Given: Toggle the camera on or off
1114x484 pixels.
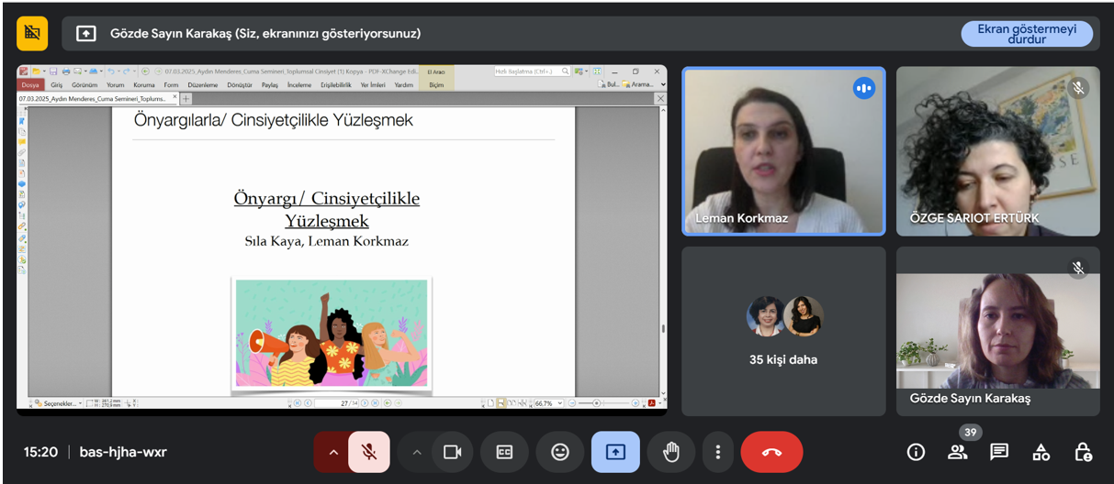Looking at the screenshot, I should (x=452, y=452).
